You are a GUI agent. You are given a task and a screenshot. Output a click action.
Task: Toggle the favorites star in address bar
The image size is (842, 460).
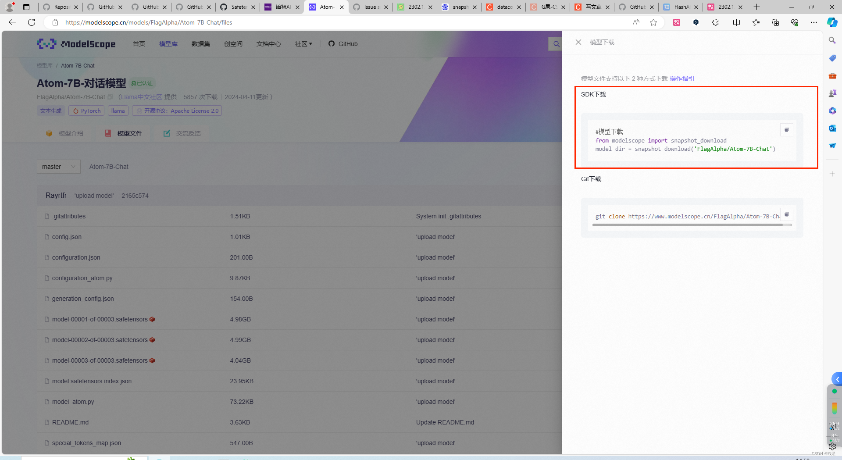click(x=654, y=22)
